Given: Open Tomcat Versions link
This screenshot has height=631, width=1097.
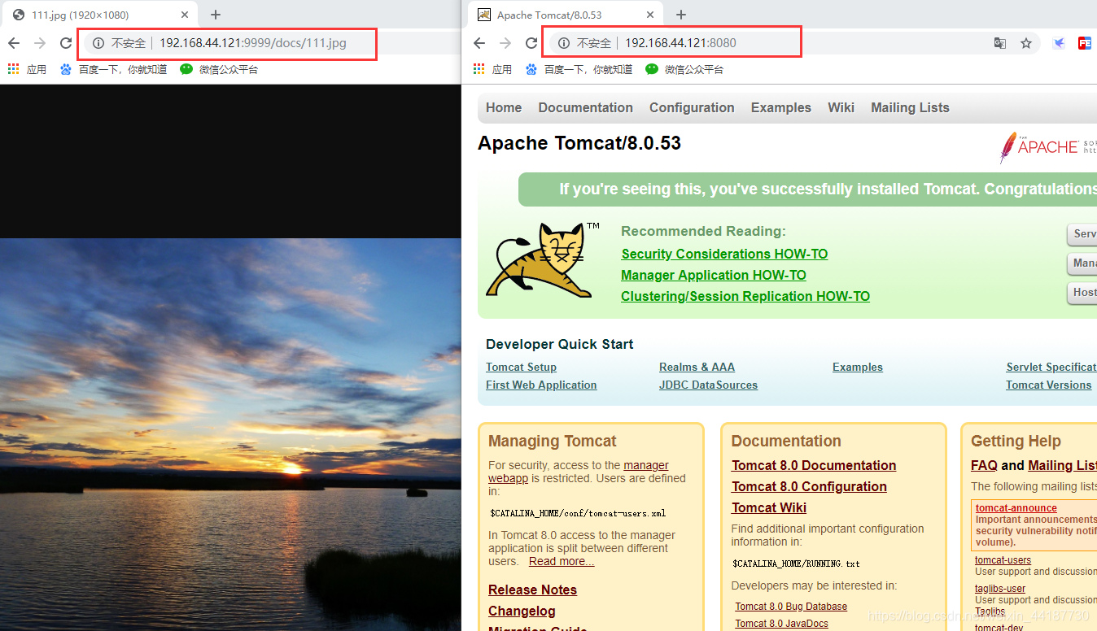Looking at the screenshot, I should [x=1048, y=385].
